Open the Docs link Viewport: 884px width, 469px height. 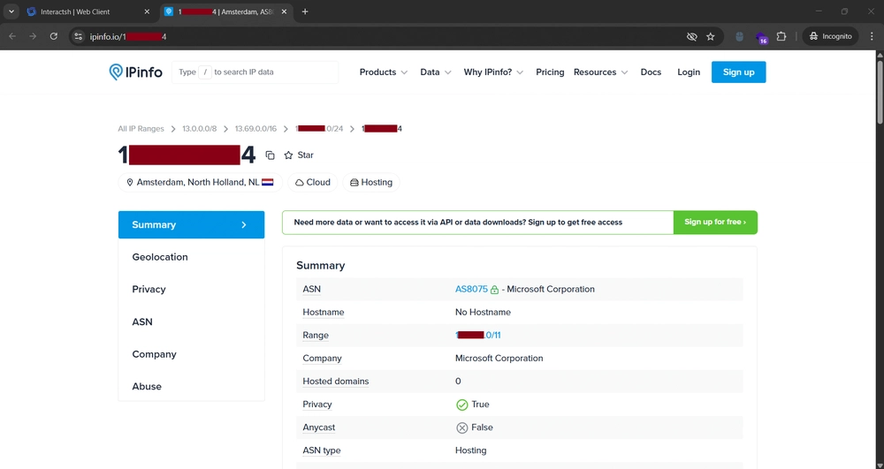tap(651, 72)
